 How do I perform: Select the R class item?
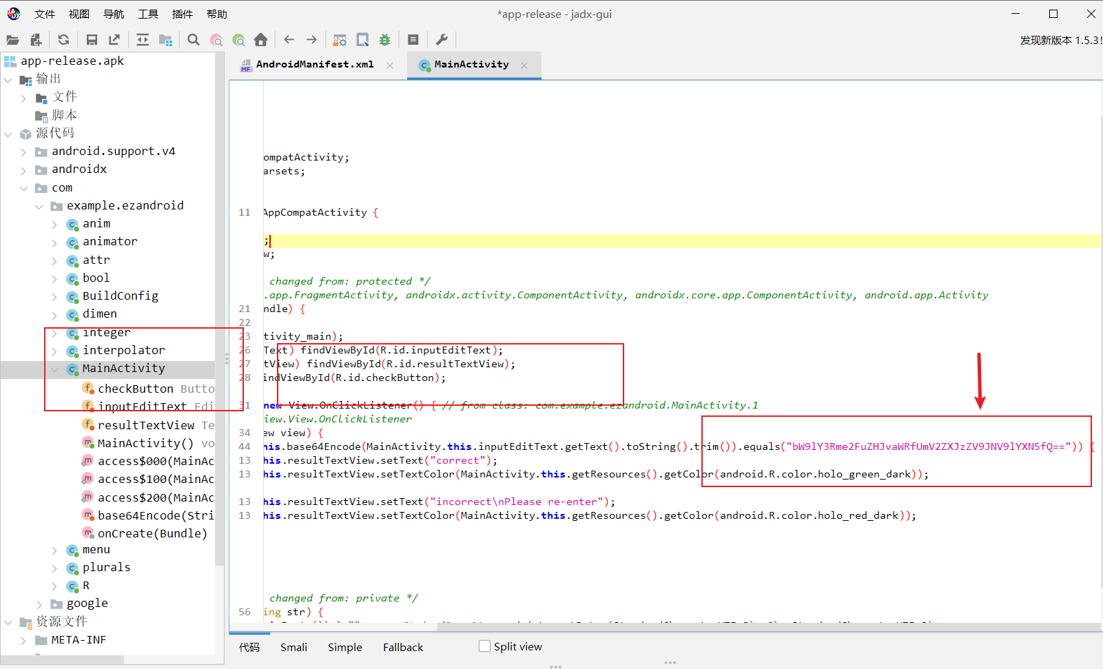(86, 586)
